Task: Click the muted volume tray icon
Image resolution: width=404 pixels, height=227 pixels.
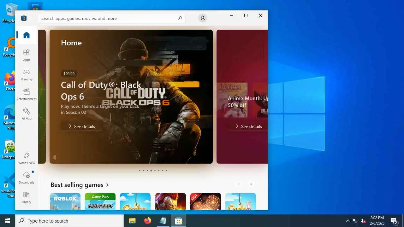Action: (363, 221)
